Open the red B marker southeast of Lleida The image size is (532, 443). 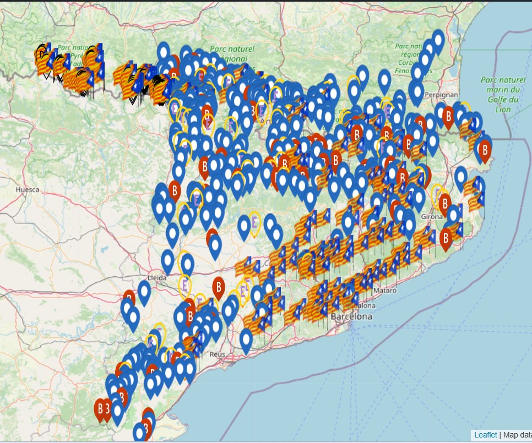[219, 287]
